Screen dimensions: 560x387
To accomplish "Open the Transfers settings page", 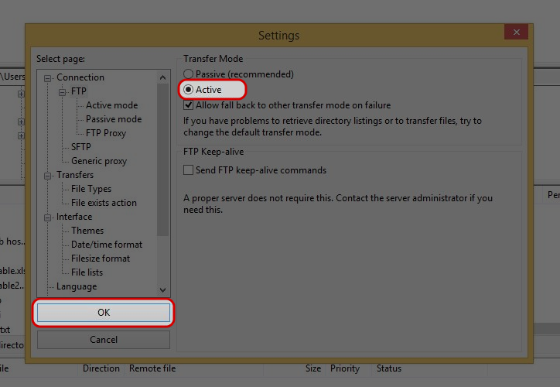I will tap(75, 175).
